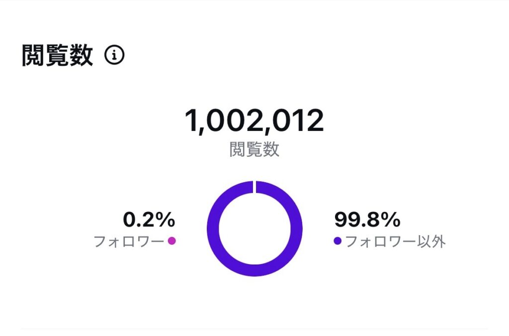The width and height of the screenshot is (509, 336).
Task: Select the 0.2% follower percentage
Action: tap(149, 219)
